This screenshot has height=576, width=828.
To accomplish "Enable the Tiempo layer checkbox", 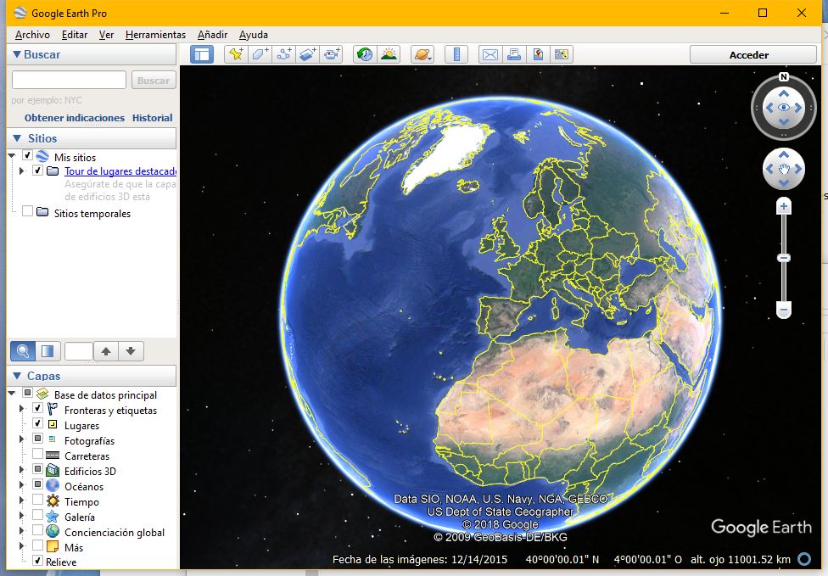I will pos(37,500).
